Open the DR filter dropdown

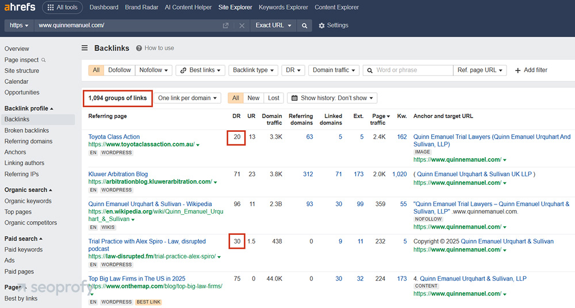tap(293, 70)
